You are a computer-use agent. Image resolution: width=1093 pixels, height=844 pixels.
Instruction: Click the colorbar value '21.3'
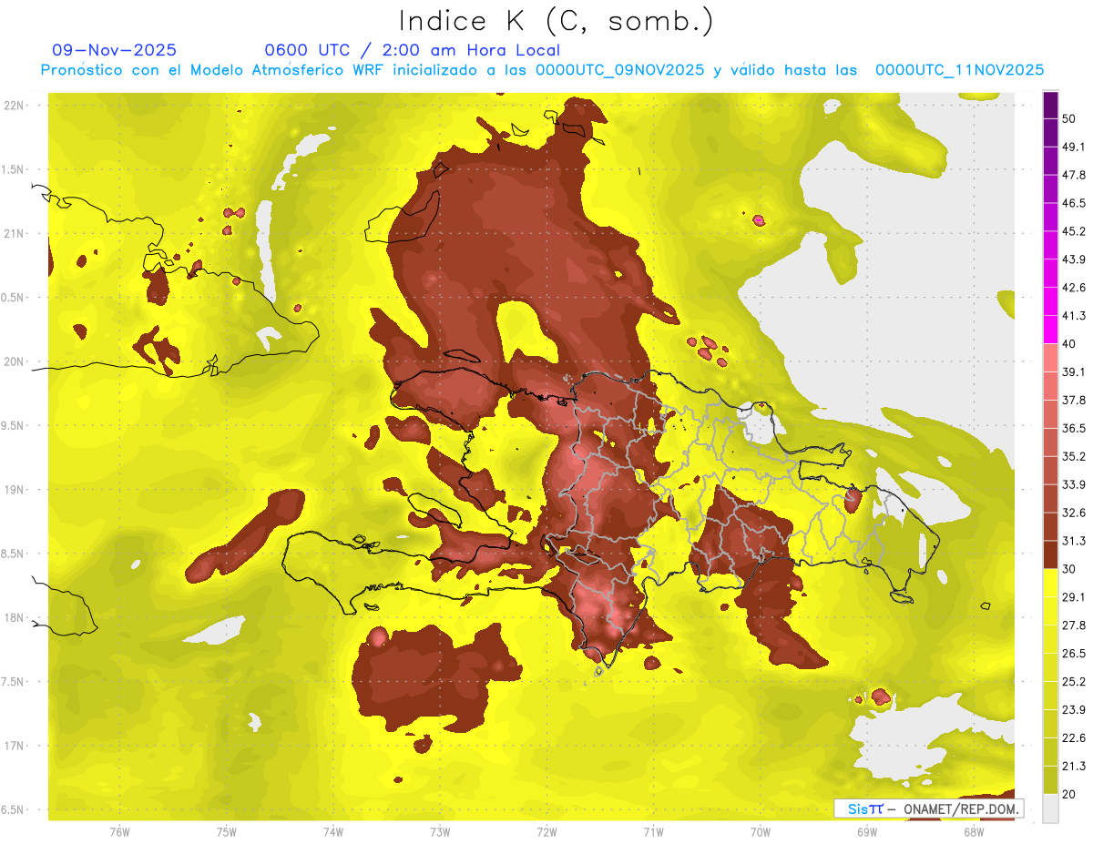point(1073,767)
